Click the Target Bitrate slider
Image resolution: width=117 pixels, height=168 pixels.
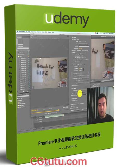(84, 92)
